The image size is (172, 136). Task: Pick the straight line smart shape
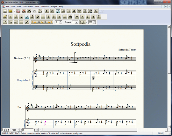pos(21,22)
